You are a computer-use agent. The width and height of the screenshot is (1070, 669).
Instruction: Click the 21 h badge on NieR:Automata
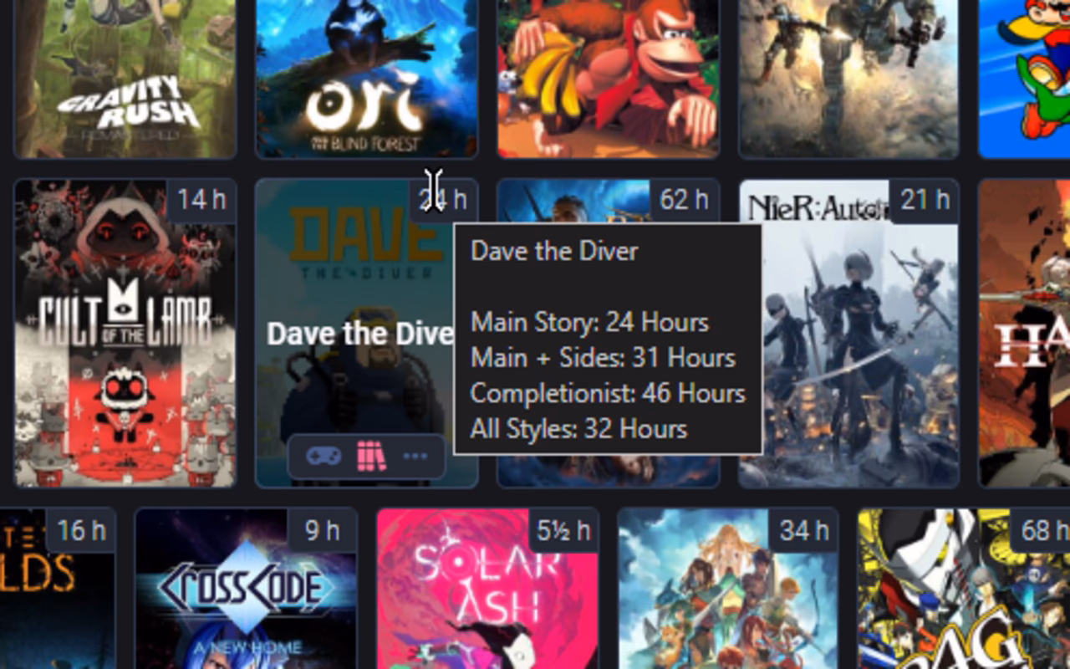pyautogui.click(x=925, y=200)
